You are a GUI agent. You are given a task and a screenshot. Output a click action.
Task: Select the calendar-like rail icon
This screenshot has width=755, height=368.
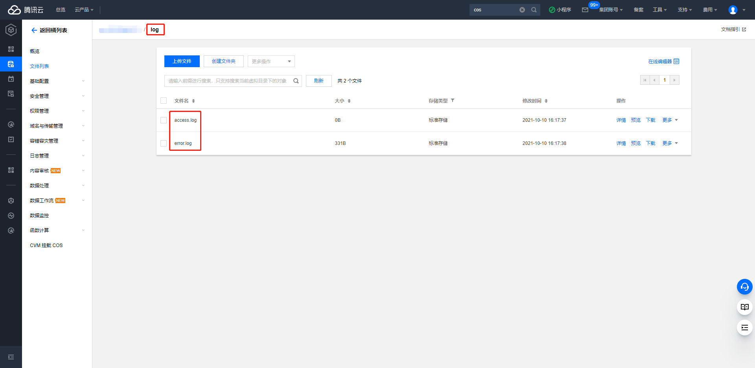[11, 79]
